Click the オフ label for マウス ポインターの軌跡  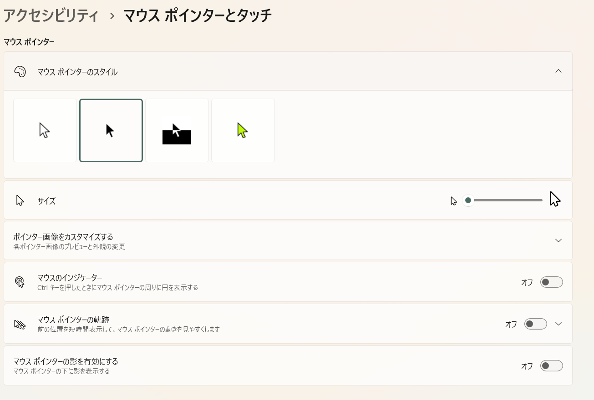pyautogui.click(x=511, y=324)
